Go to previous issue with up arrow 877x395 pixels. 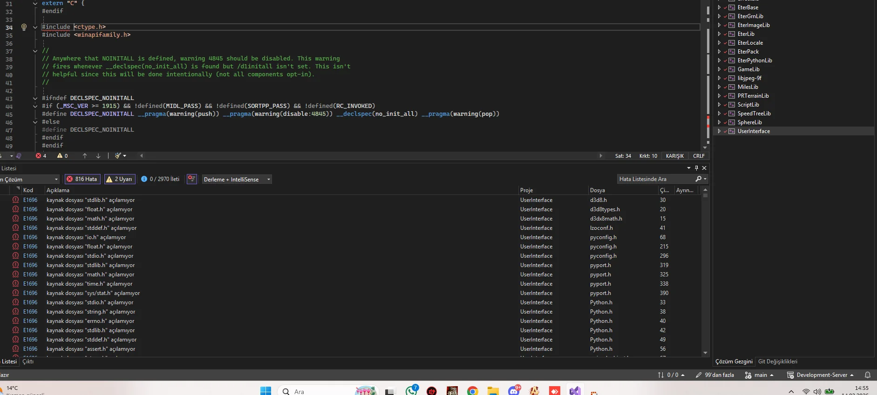pos(85,156)
